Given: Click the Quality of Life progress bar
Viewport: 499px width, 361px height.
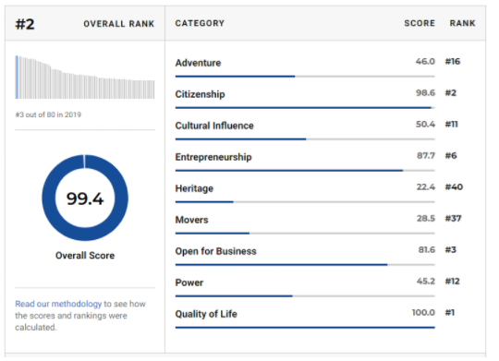Looking at the screenshot, I should [x=305, y=327].
